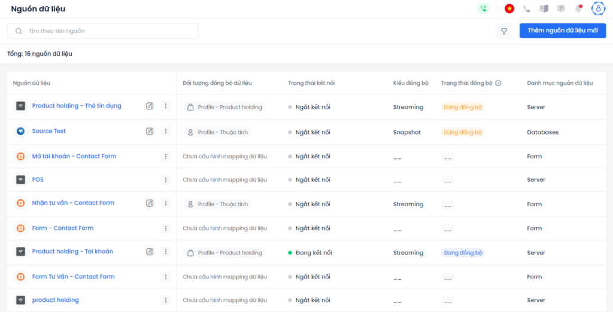Open the Vietnam flag language selector
This screenshot has width=613, height=312.
pos(509,8)
